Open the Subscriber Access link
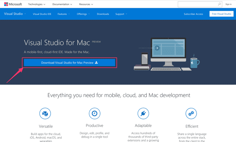This screenshot has width=236, height=142. click(193, 14)
